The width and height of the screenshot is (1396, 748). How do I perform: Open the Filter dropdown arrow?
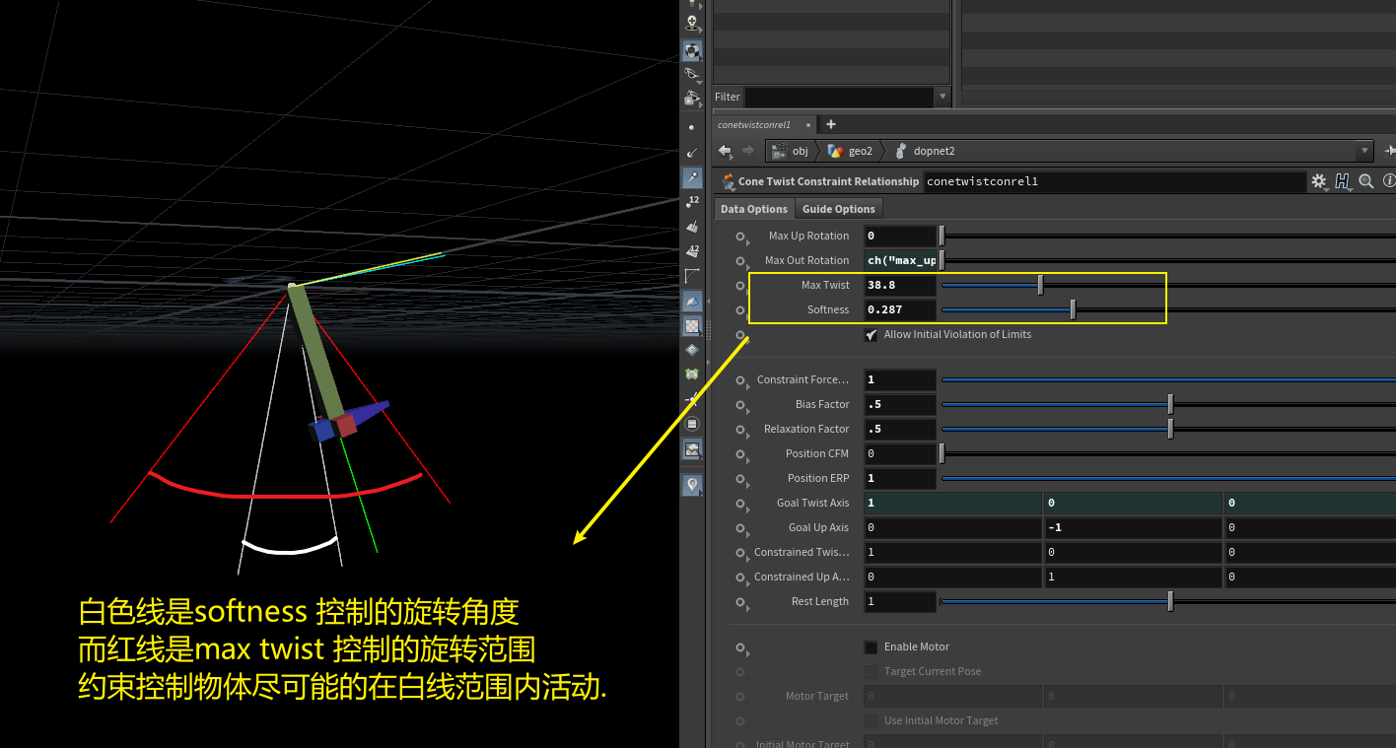point(942,97)
